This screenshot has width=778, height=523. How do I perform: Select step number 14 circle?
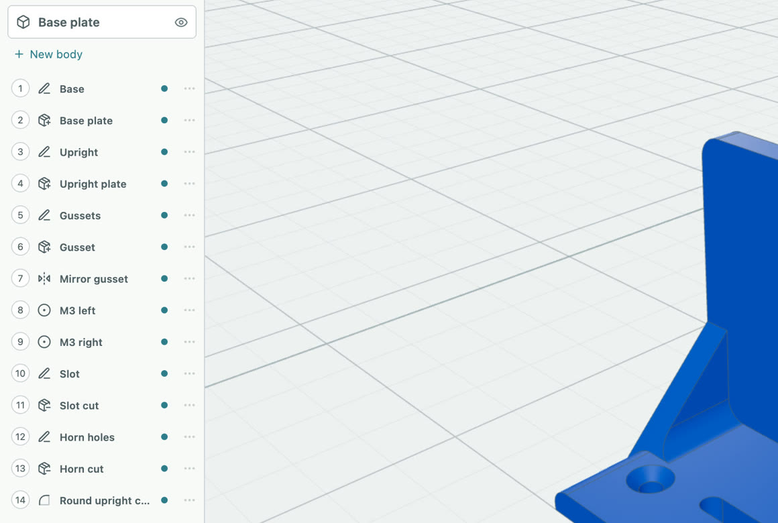[20, 500]
